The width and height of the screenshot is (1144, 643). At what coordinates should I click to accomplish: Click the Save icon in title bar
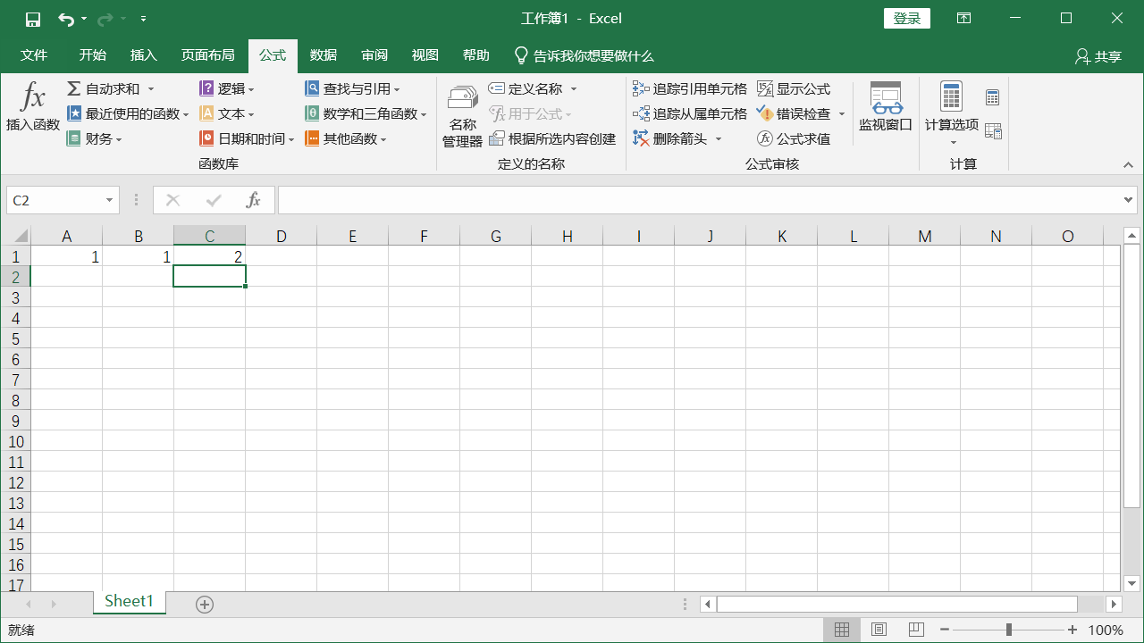33,19
